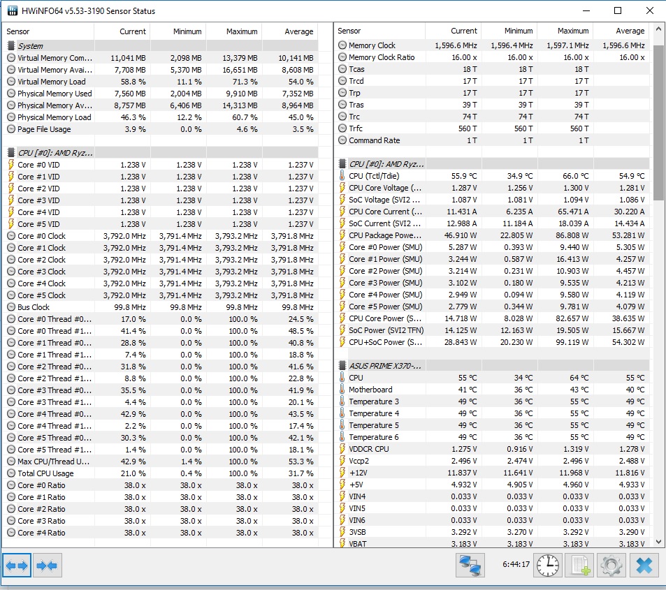The height and width of the screenshot is (590, 666).
Task: Click the CPU (Tctl/Tdie) thermometer icon
Action: tap(342, 175)
